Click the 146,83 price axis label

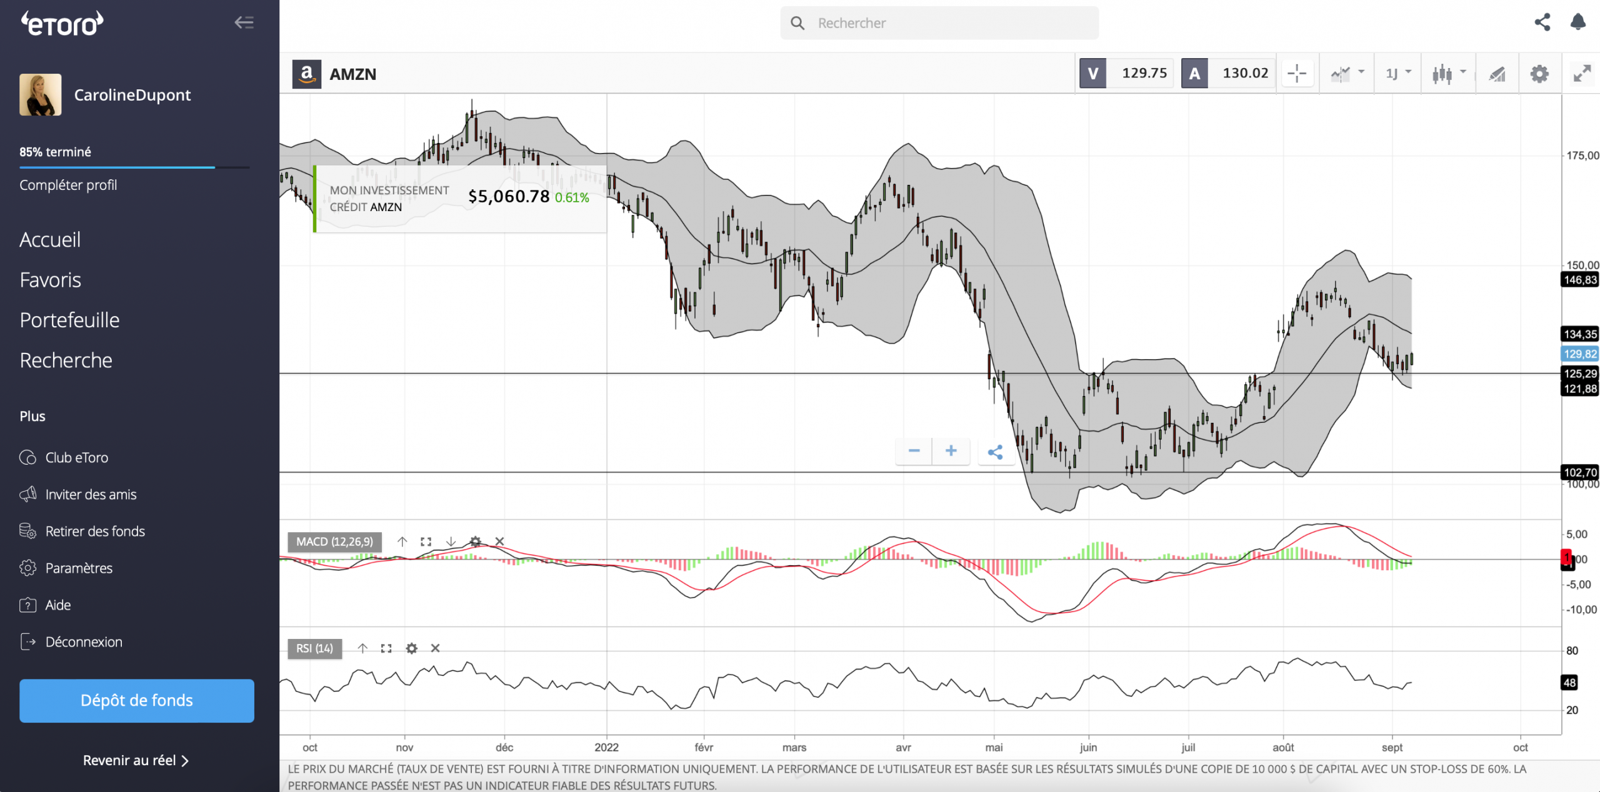1580,280
